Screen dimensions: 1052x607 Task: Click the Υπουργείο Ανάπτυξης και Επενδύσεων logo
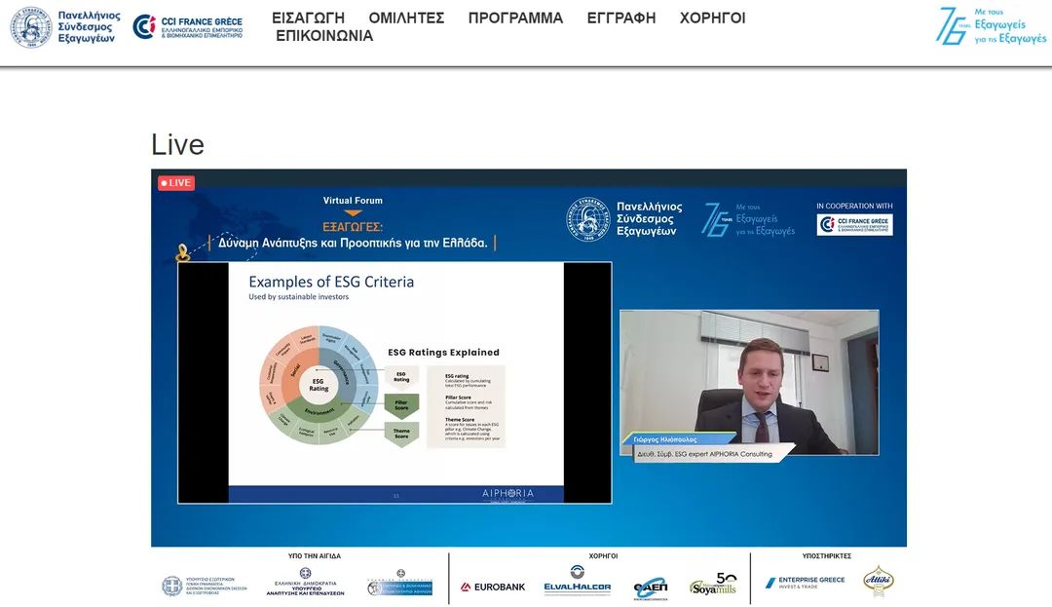(x=305, y=582)
